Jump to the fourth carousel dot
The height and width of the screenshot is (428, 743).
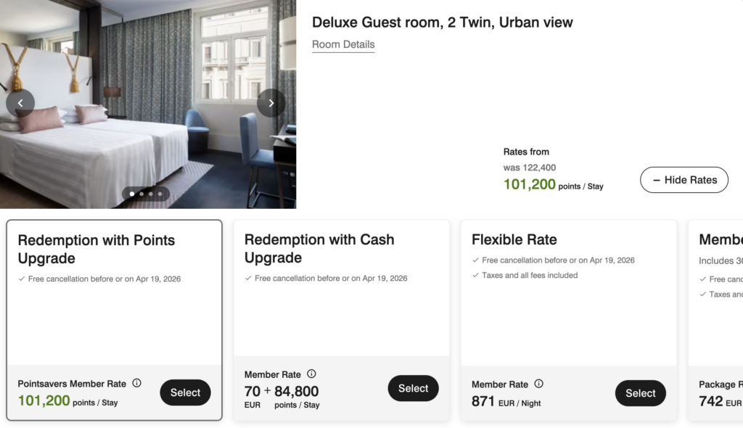pyautogui.click(x=160, y=194)
